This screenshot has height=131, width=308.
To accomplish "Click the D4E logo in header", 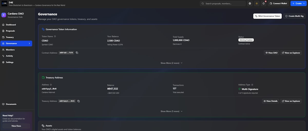I will (4, 4).
